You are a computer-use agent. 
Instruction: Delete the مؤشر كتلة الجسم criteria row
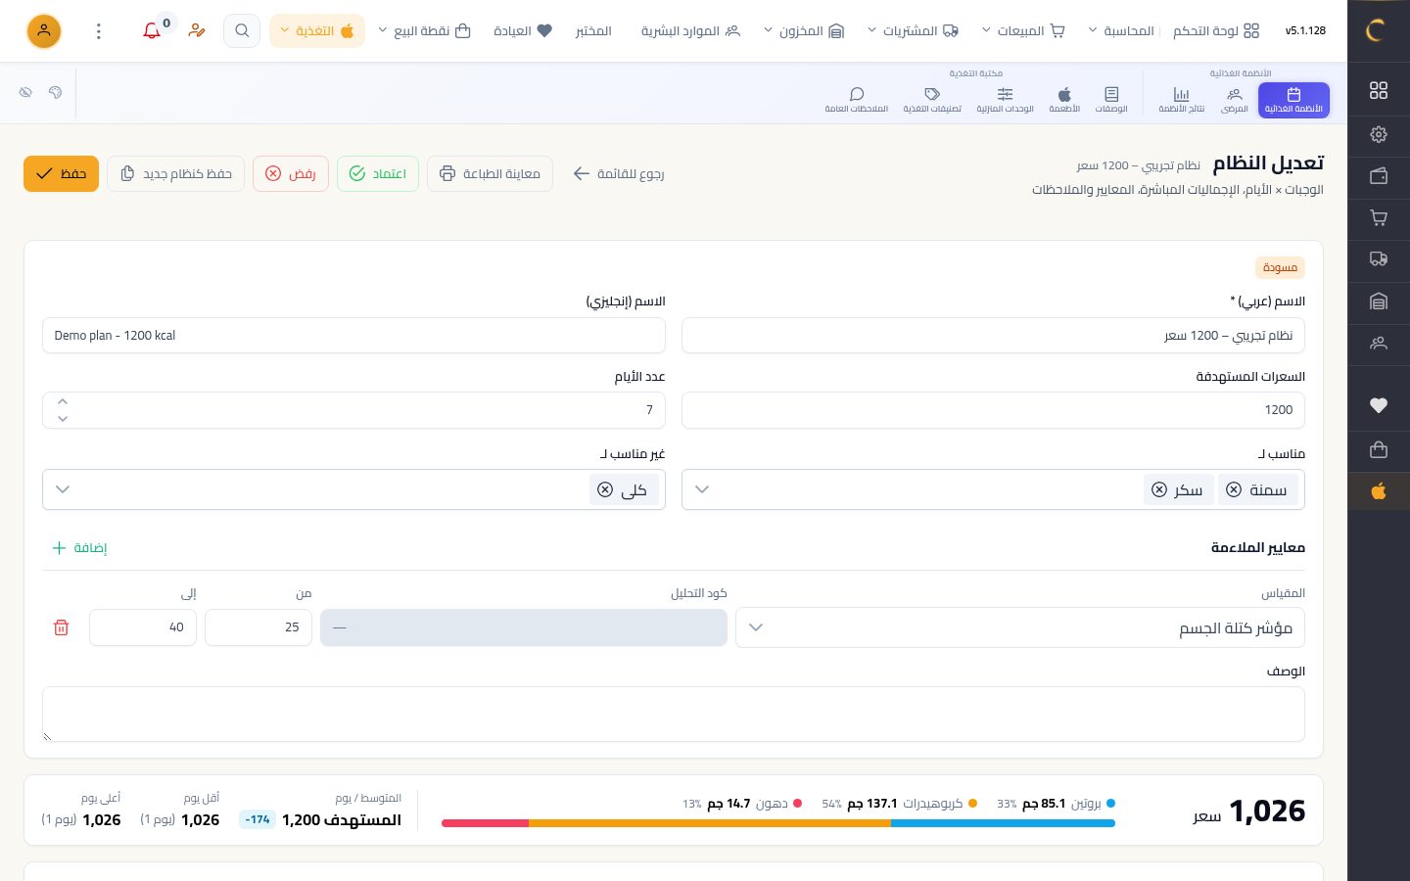click(x=61, y=627)
